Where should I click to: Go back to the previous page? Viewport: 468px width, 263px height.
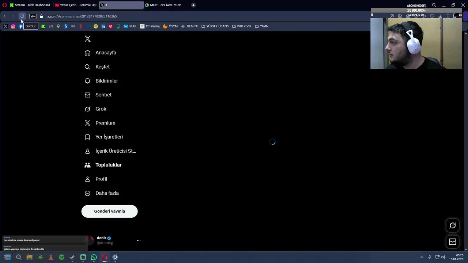[x=4, y=16]
